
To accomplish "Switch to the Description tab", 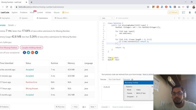I will tap(5, 18).
